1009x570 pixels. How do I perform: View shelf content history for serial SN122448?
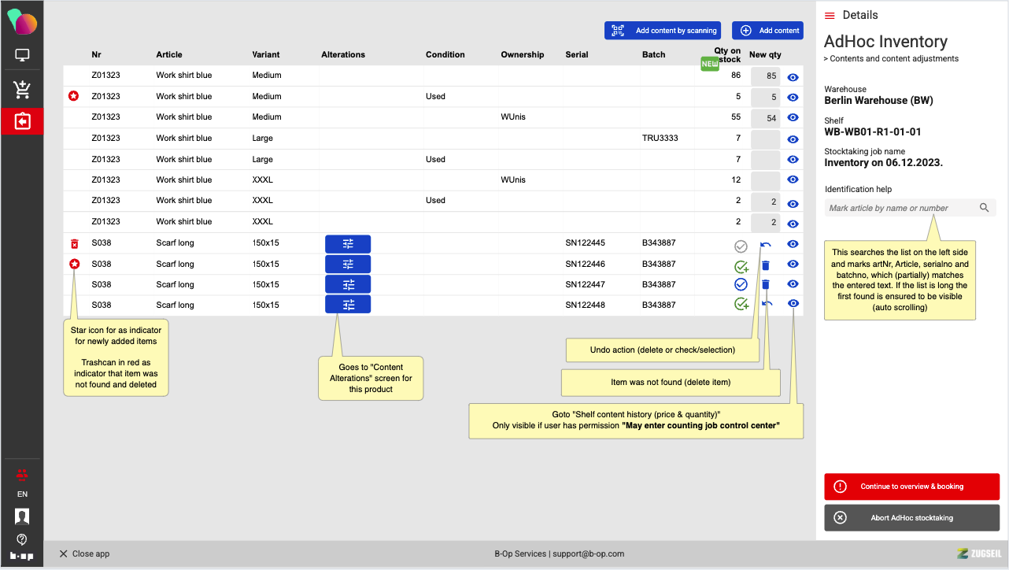pyautogui.click(x=793, y=304)
